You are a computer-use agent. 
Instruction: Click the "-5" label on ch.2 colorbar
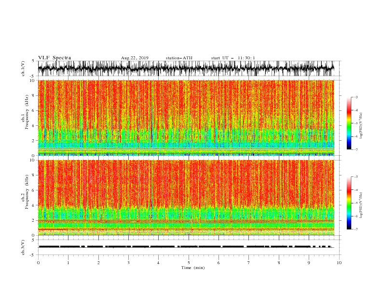(356, 203)
